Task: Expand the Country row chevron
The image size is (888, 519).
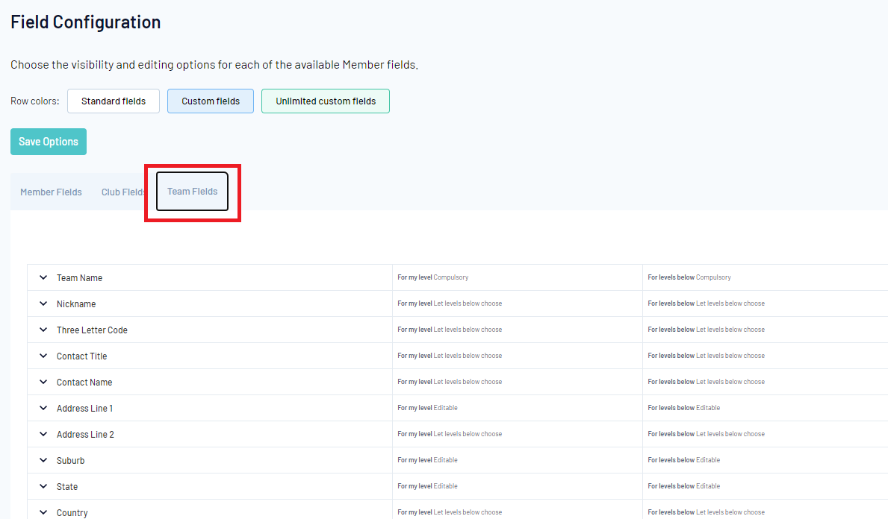Action: coord(43,512)
